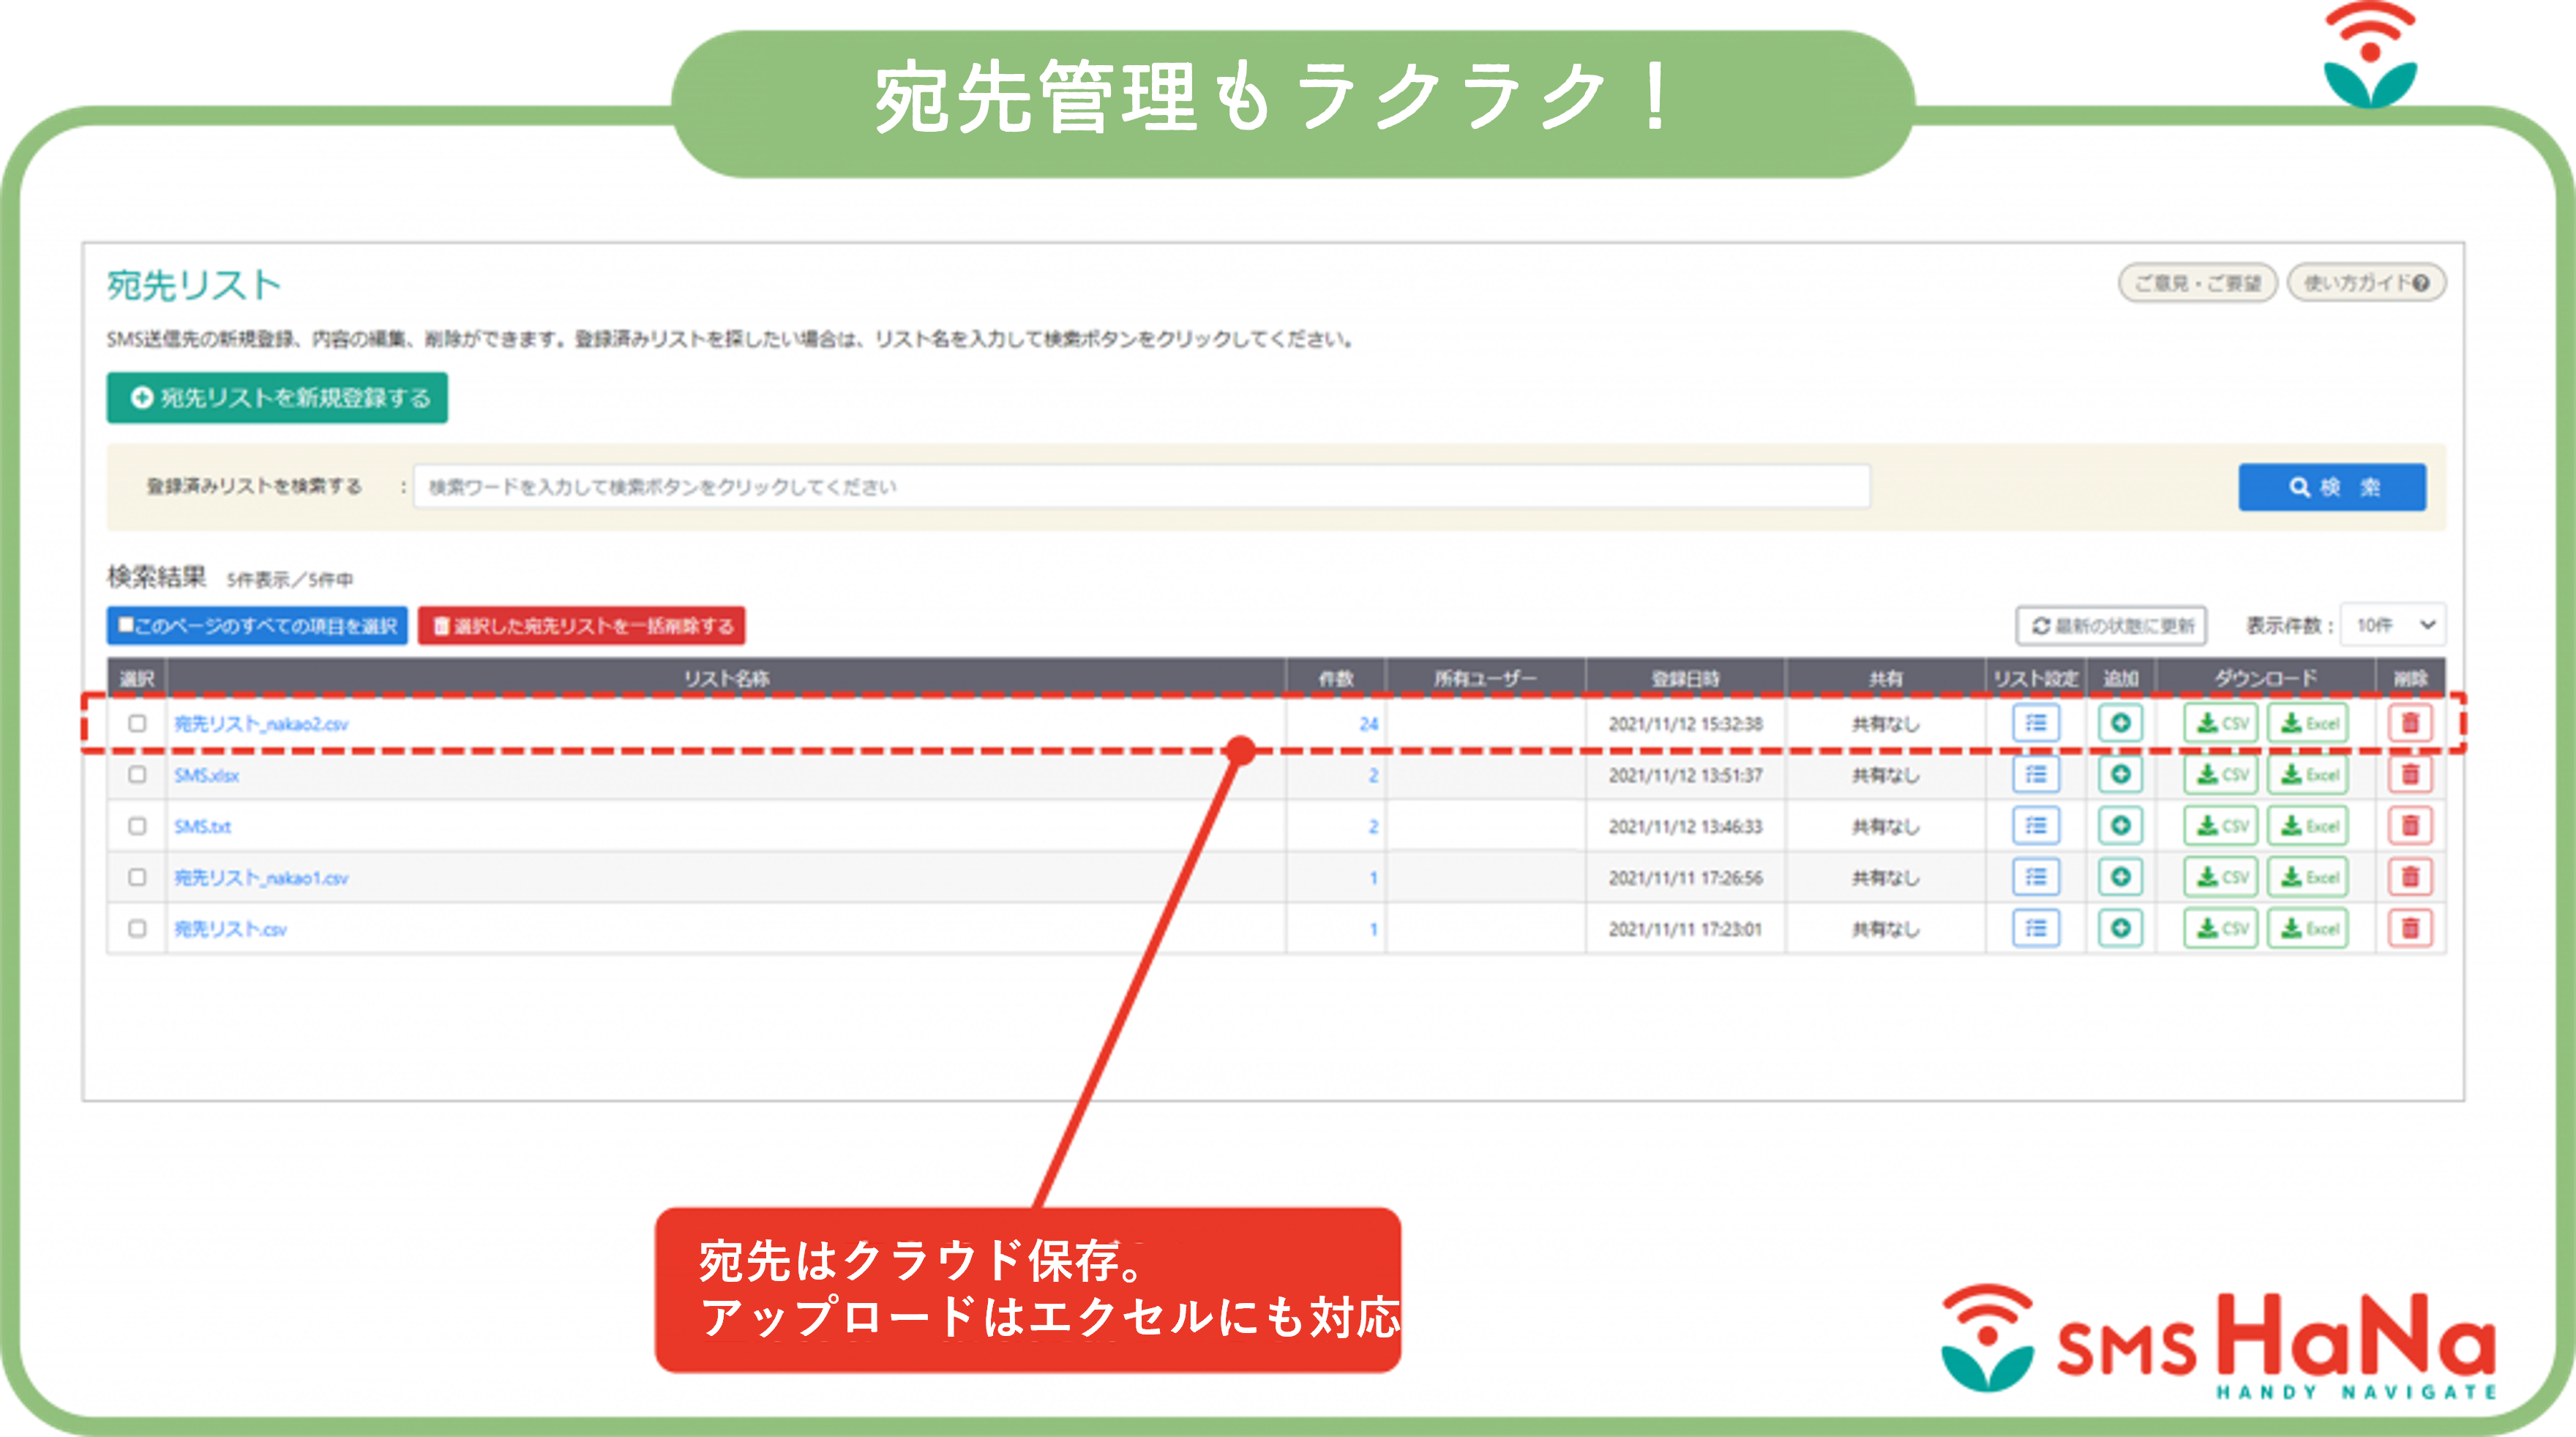The image size is (2576, 1437).
Task: Add entries to SMS.xlsx list
Action: click(2120, 774)
